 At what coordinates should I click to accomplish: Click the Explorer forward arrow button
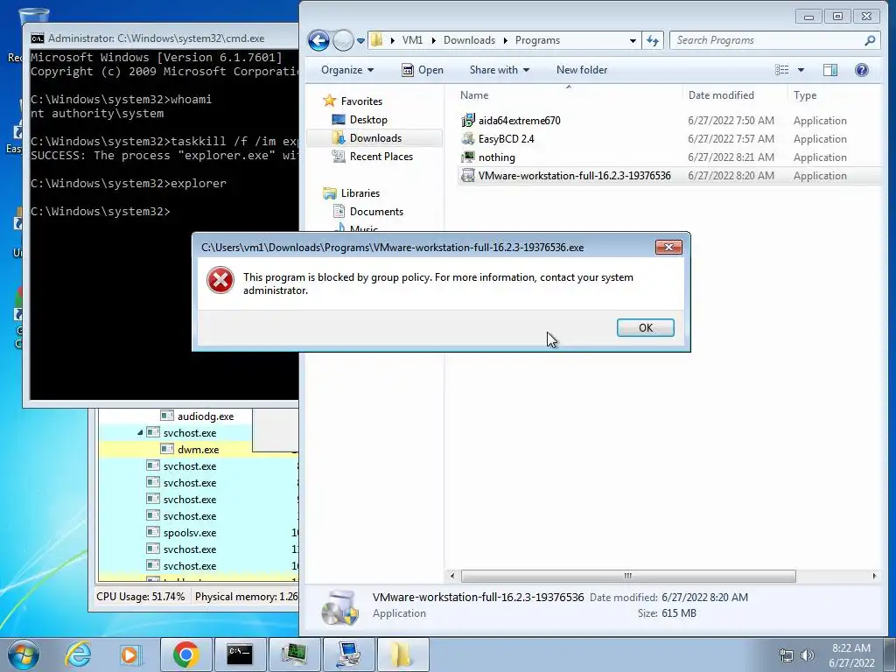343,40
